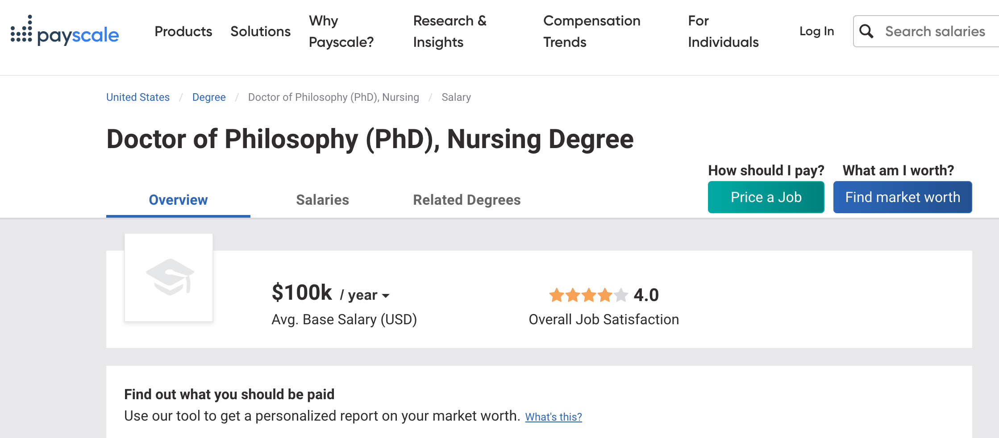
Task: Click the Log In link
Action: tap(816, 31)
